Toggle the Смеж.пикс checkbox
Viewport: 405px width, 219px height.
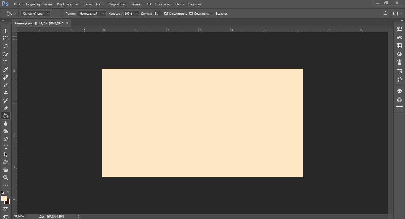191,13
